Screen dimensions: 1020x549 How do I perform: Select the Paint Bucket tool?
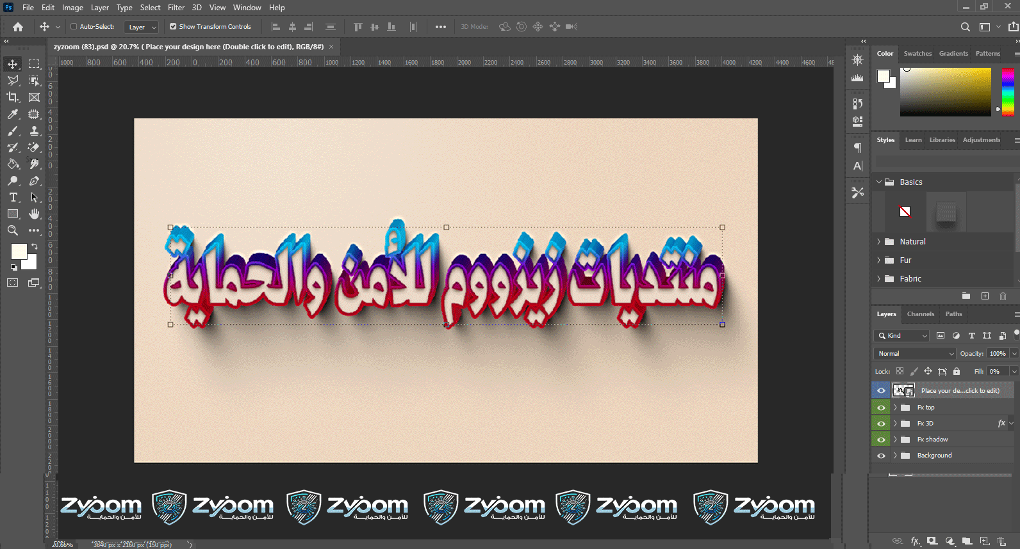coord(13,164)
